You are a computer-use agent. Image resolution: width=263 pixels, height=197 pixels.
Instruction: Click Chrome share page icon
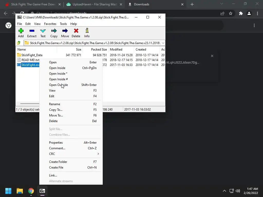click(x=222, y=13)
